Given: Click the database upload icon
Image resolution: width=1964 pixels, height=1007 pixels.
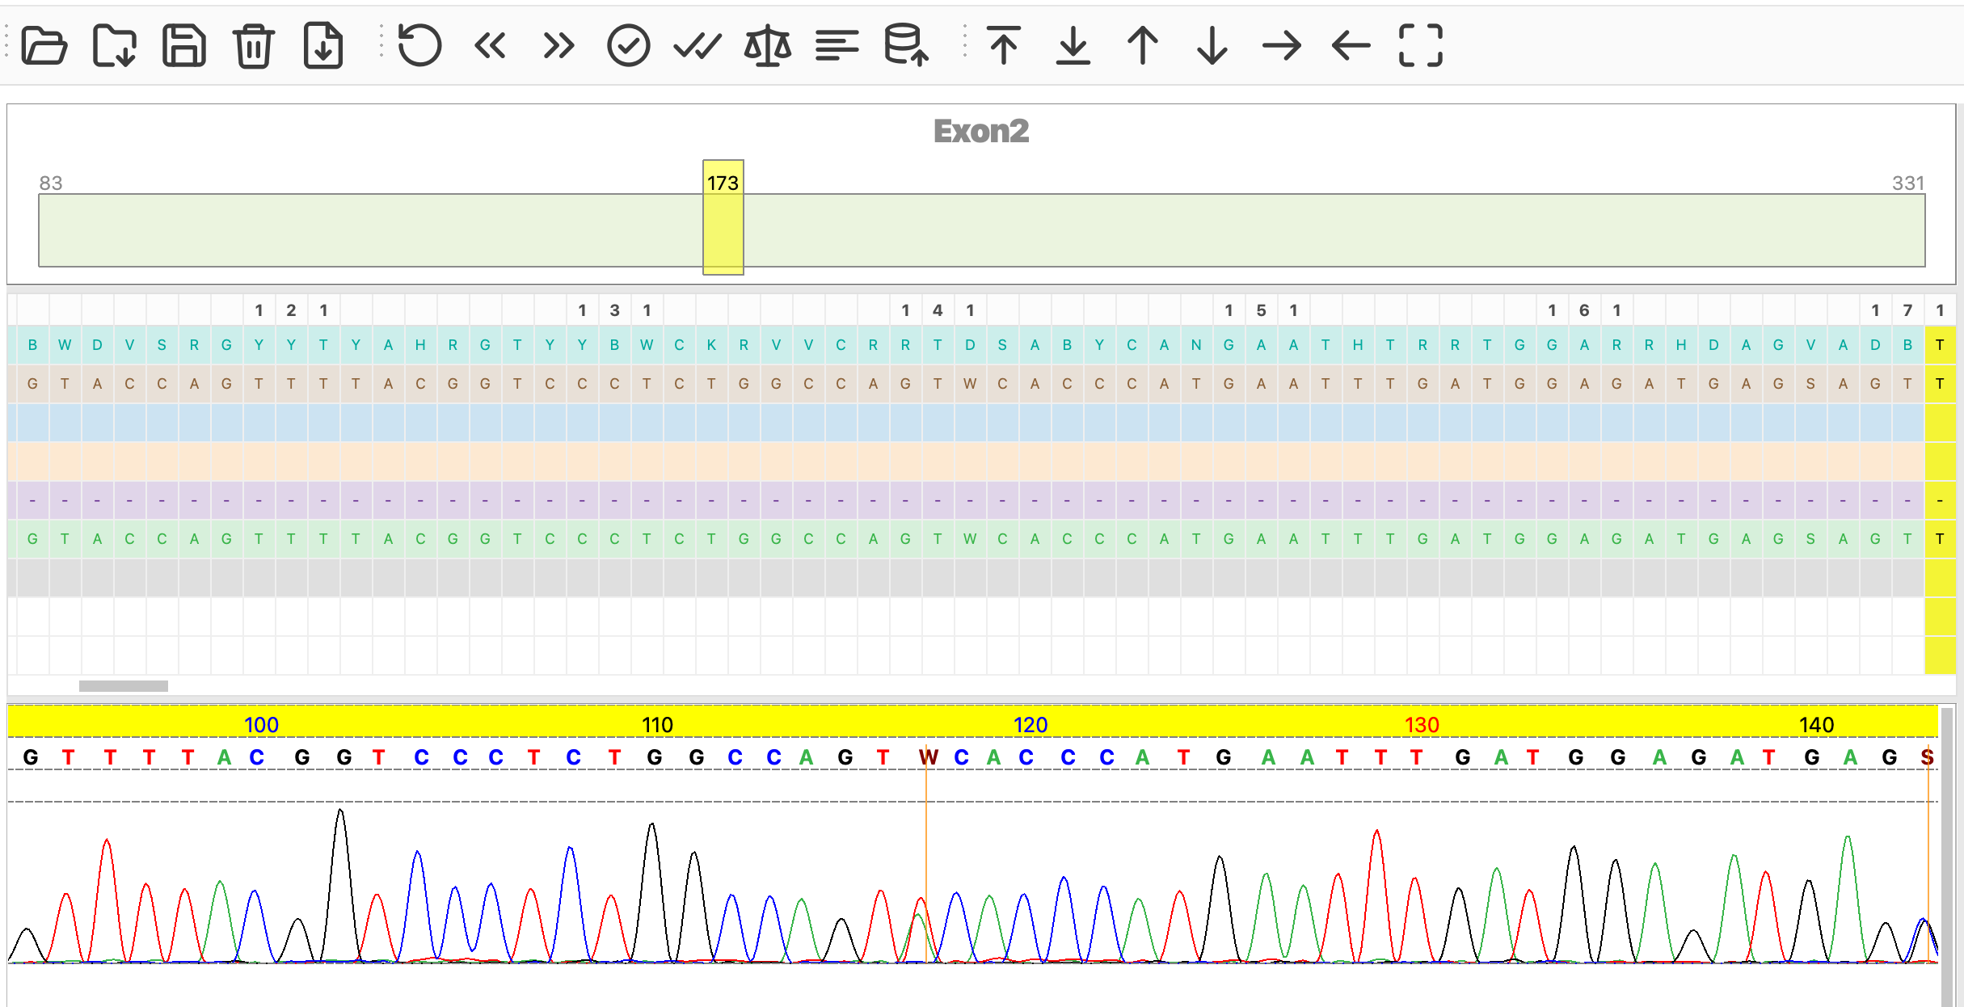Looking at the screenshot, I should click(906, 45).
